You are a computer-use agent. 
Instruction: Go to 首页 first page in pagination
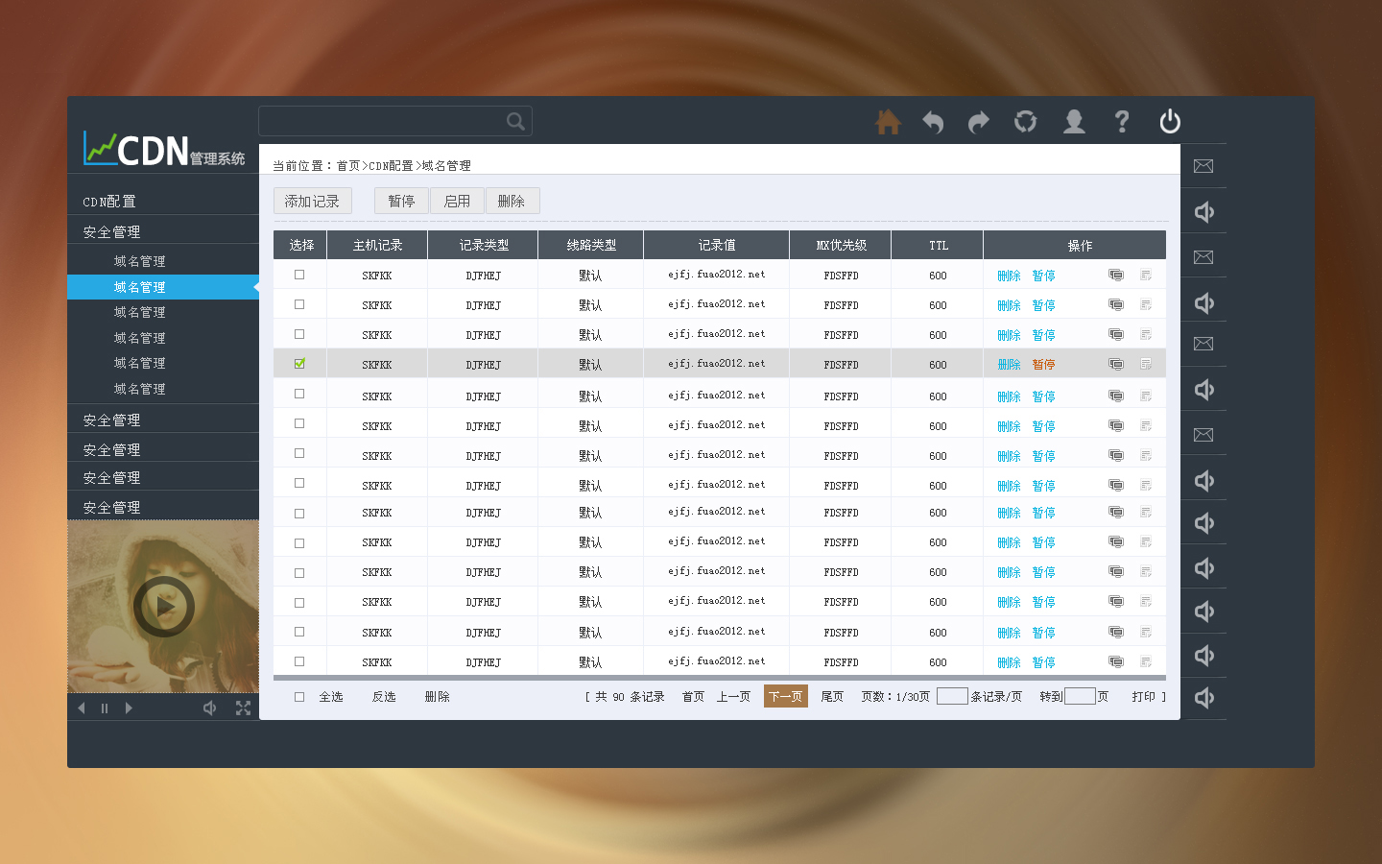693,697
